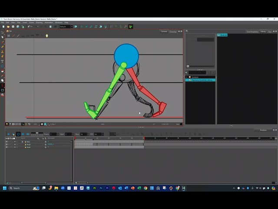This screenshot has width=278, height=209.
Task: Open the Library tab
Action: pos(263,31)
